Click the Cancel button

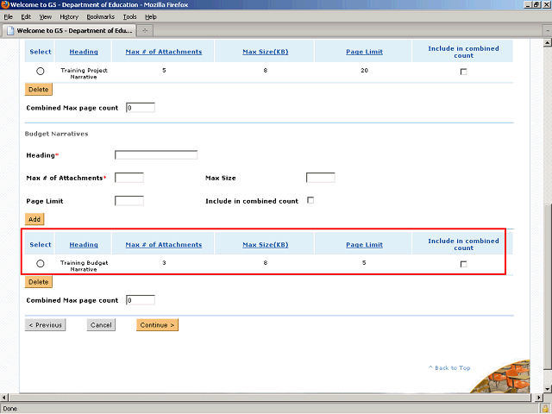(101, 325)
